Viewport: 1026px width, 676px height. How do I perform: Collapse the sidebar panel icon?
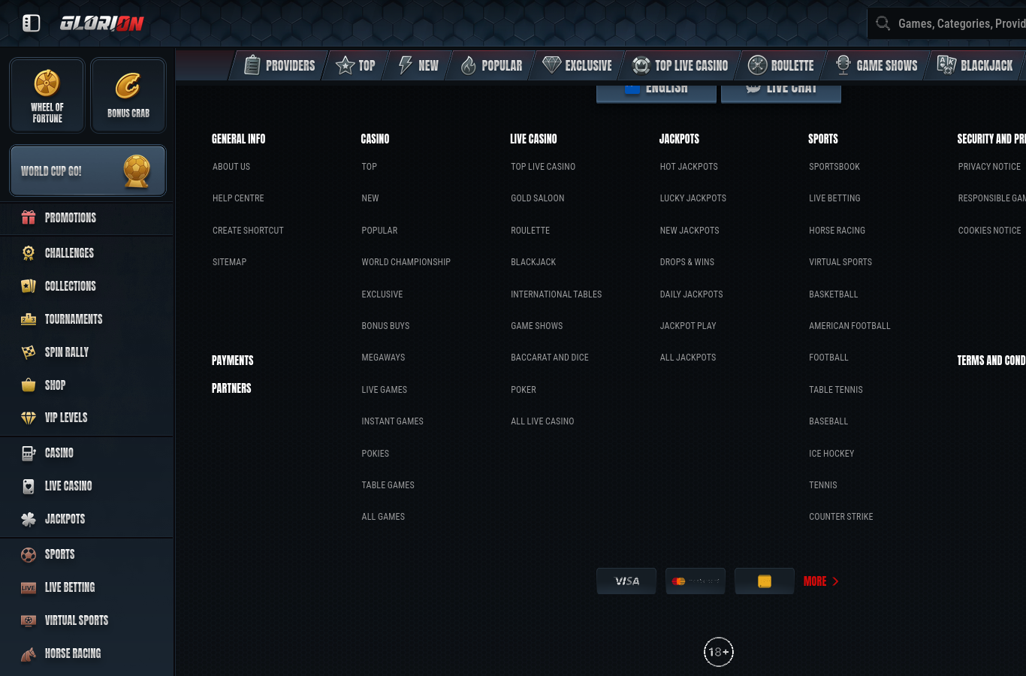[32, 23]
